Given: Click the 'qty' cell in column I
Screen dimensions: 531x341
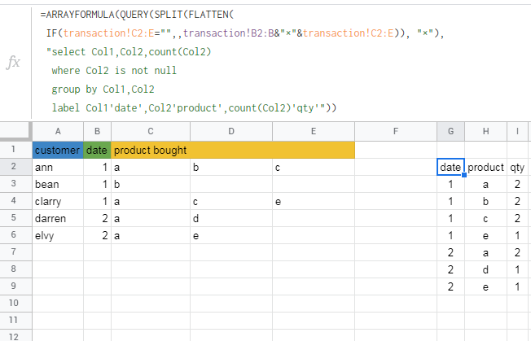Looking at the screenshot, I should (x=517, y=167).
